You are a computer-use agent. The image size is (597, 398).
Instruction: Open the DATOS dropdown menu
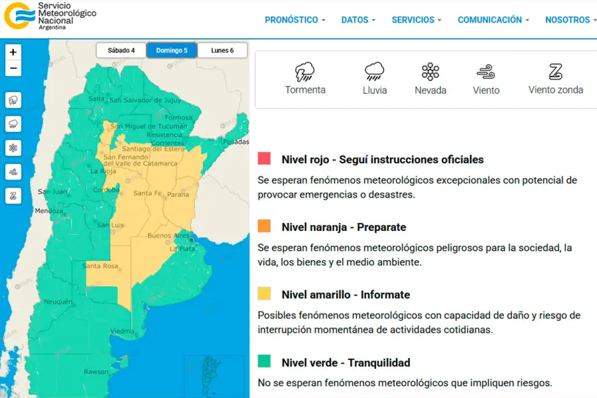pyautogui.click(x=358, y=20)
